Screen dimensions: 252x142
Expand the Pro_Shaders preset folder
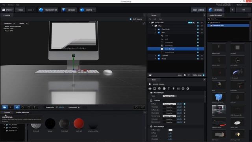4,125
